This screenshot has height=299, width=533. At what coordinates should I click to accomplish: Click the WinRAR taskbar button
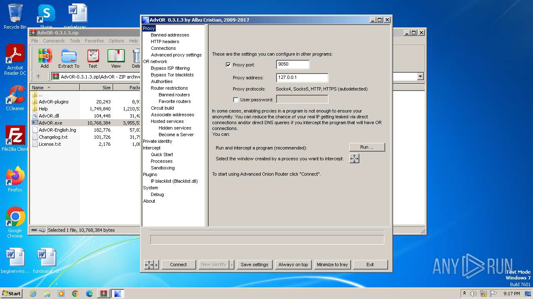coord(104,294)
